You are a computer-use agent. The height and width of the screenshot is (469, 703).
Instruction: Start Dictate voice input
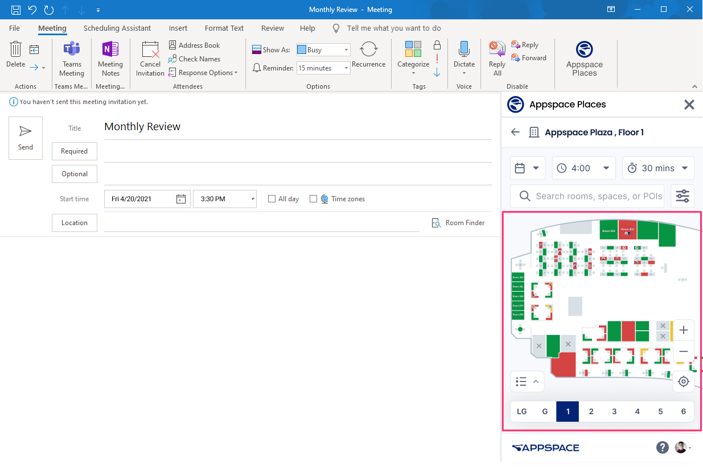click(x=464, y=59)
